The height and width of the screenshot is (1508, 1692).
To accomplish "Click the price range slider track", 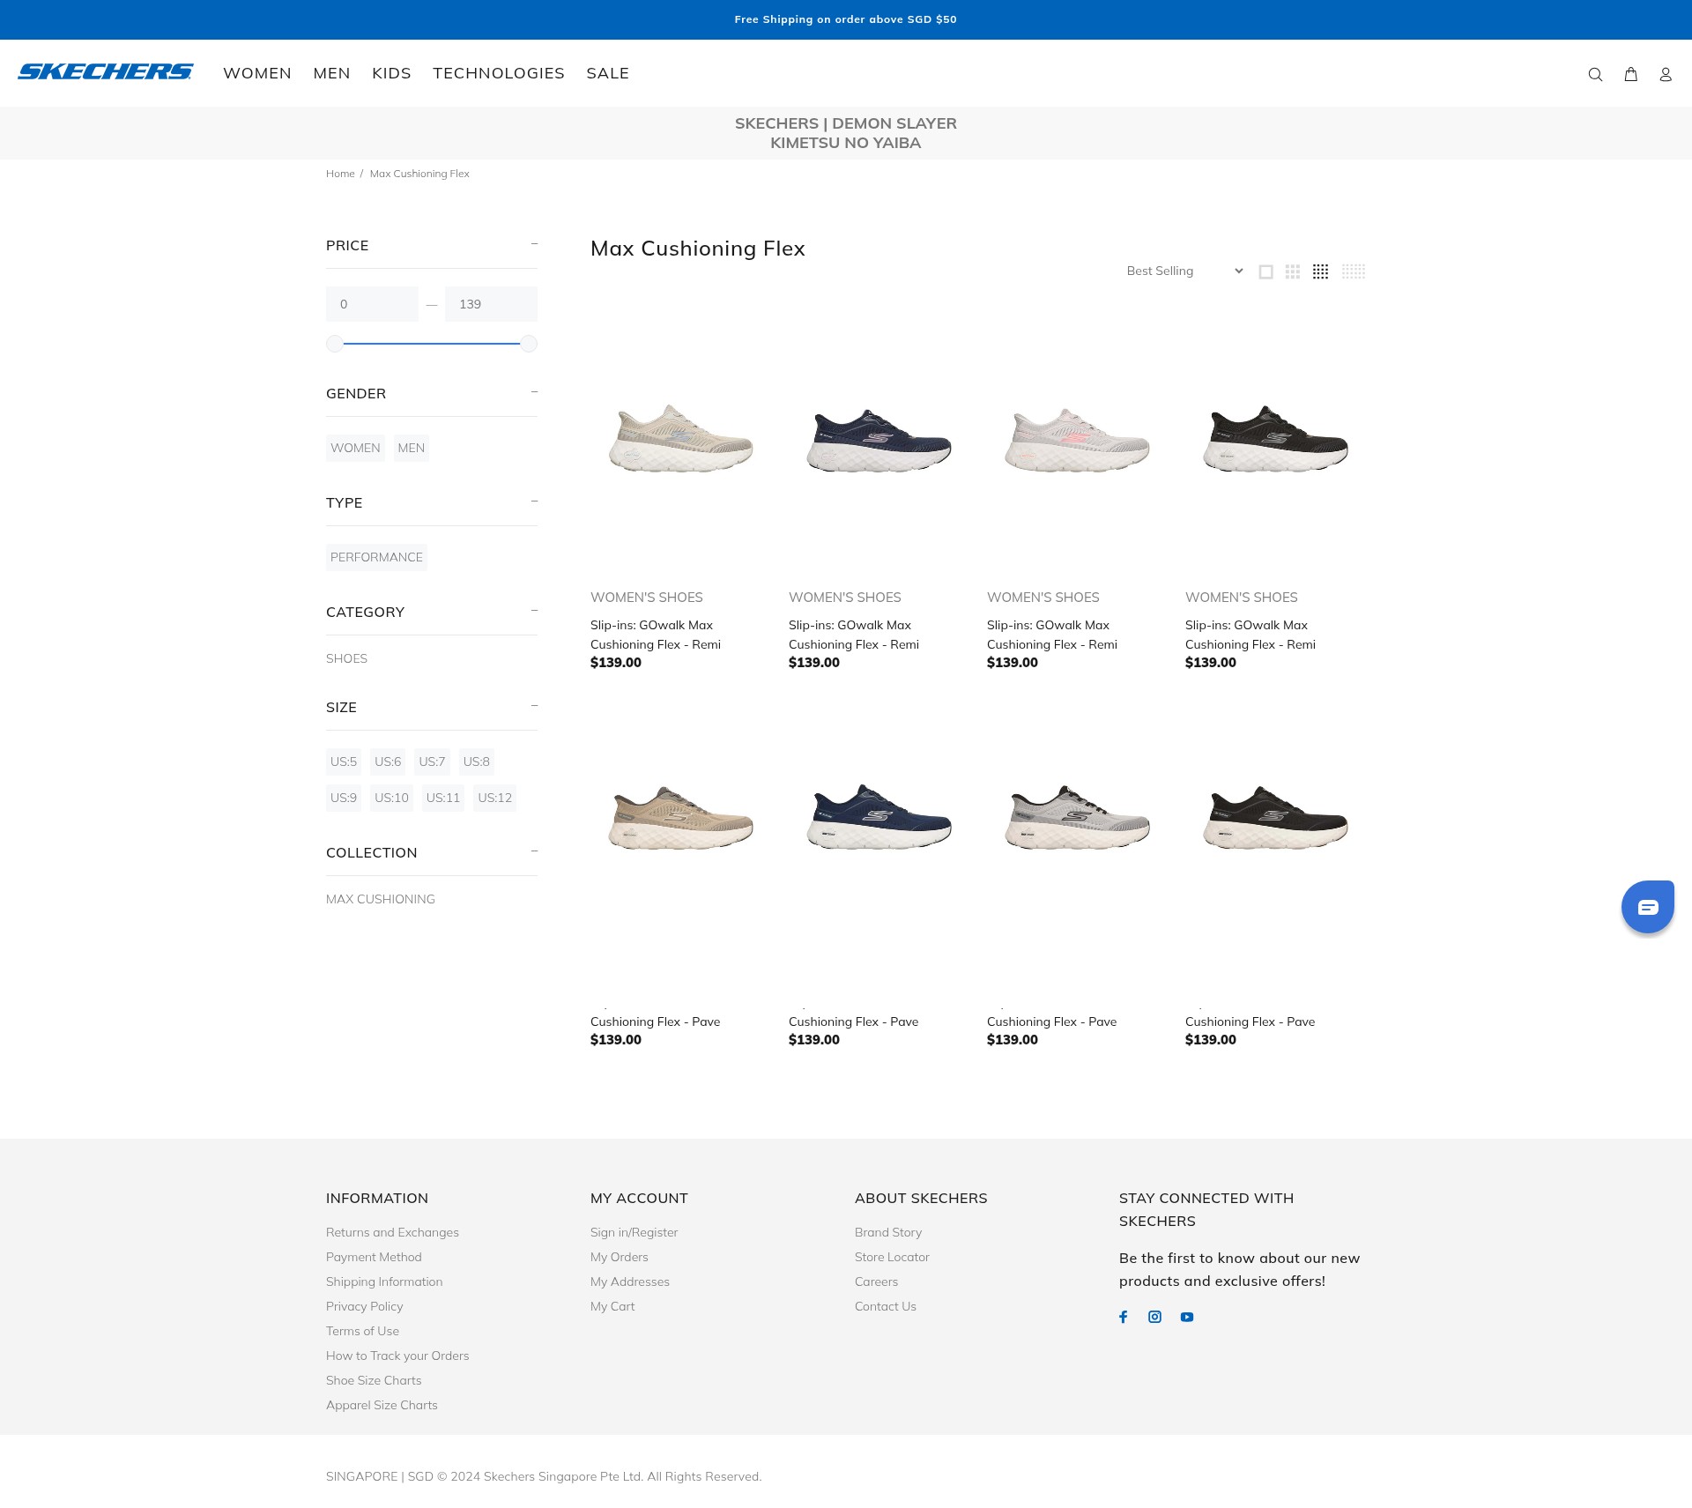I will coord(432,344).
